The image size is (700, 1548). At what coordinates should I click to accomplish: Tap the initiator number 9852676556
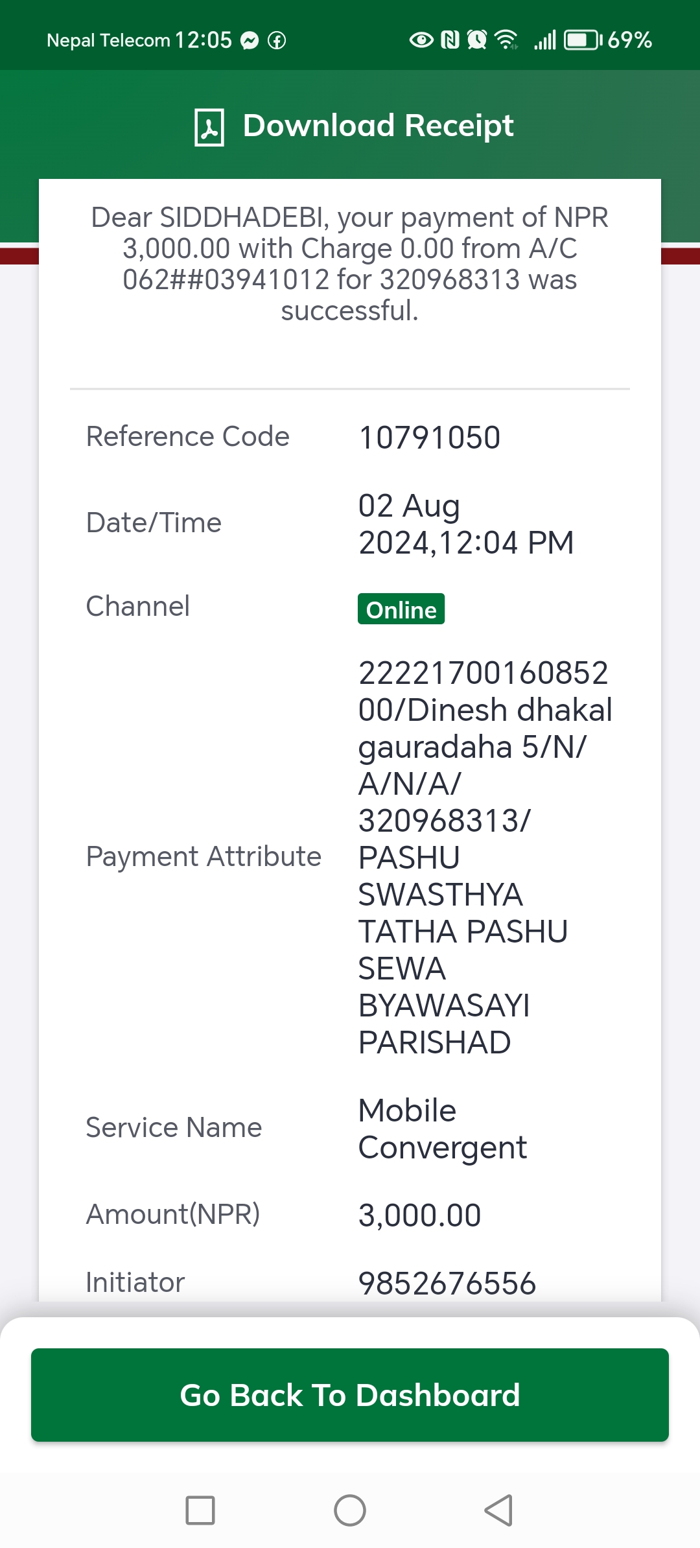point(447,1284)
